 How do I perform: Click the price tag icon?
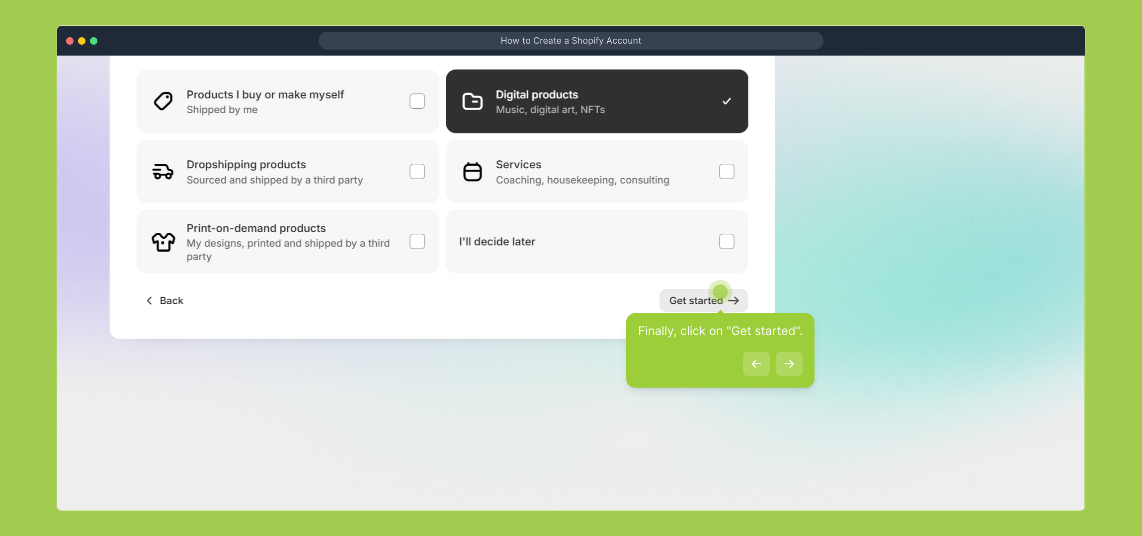coord(163,101)
